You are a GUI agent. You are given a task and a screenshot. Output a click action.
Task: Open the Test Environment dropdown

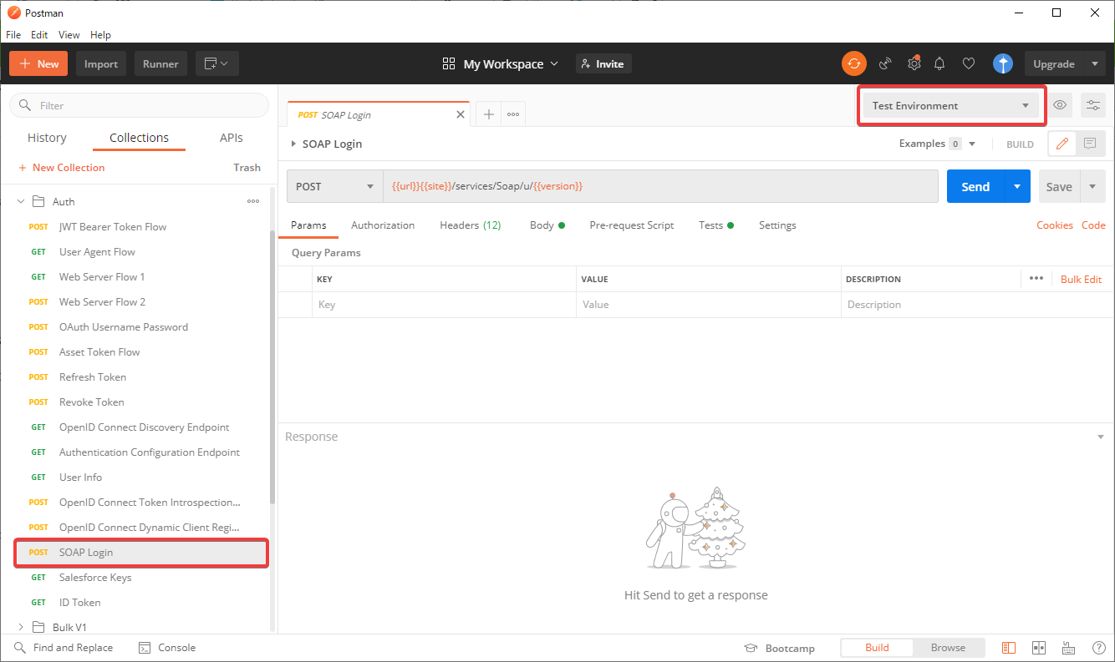pos(951,105)
